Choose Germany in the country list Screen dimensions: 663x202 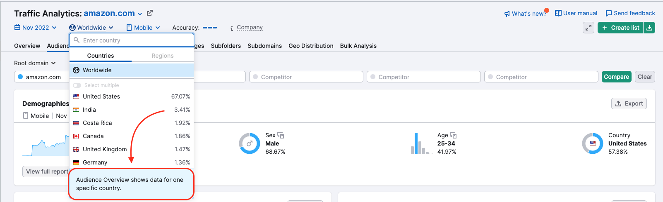coord(132,162)
